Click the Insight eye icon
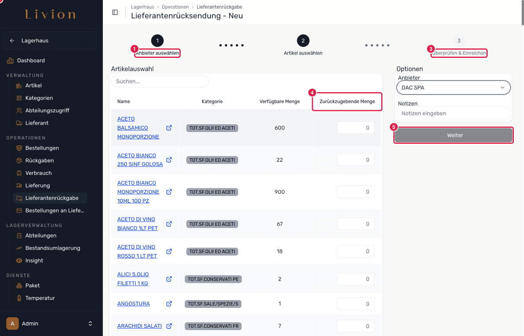This screenshot has width=524, height=336. coord(19,261)
